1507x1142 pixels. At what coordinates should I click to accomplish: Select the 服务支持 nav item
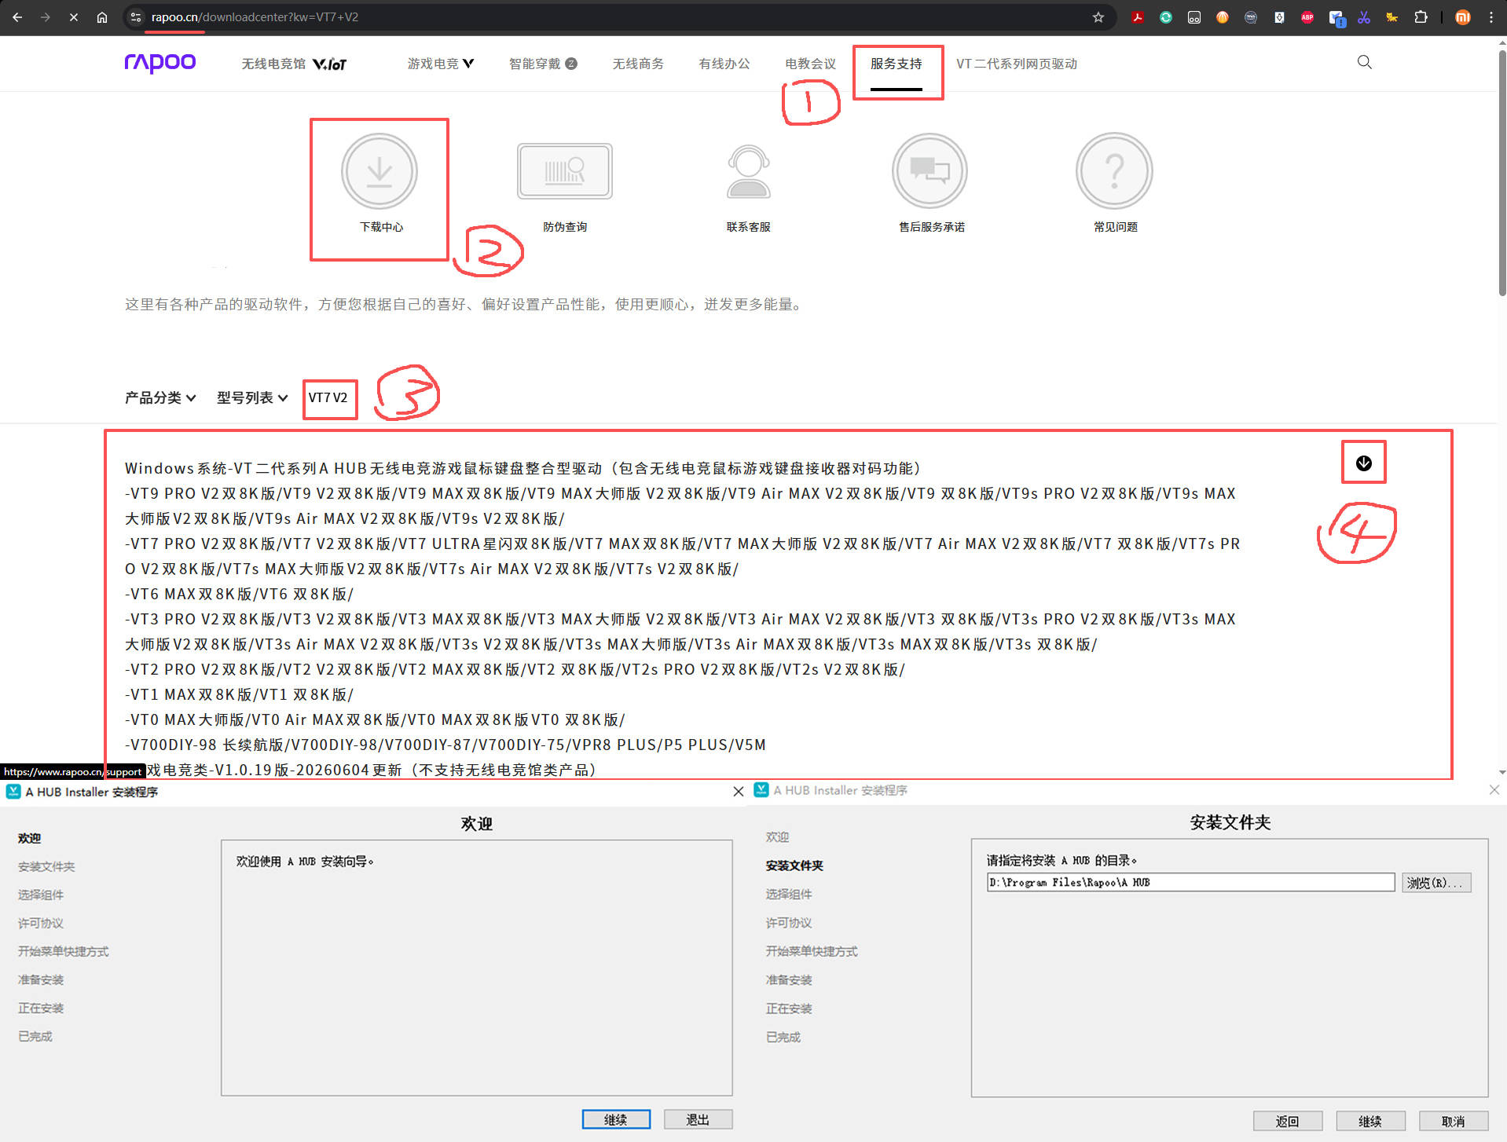896,64
